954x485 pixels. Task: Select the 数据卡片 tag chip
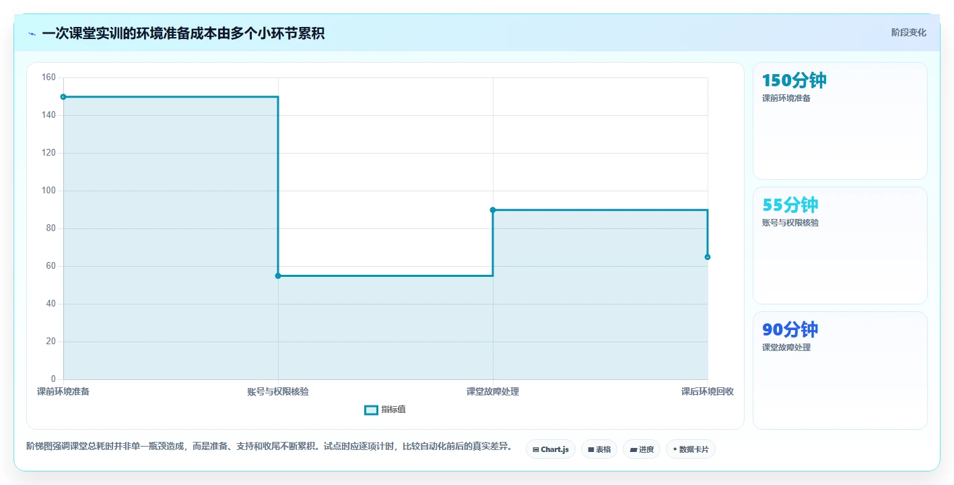pos(690,449)
